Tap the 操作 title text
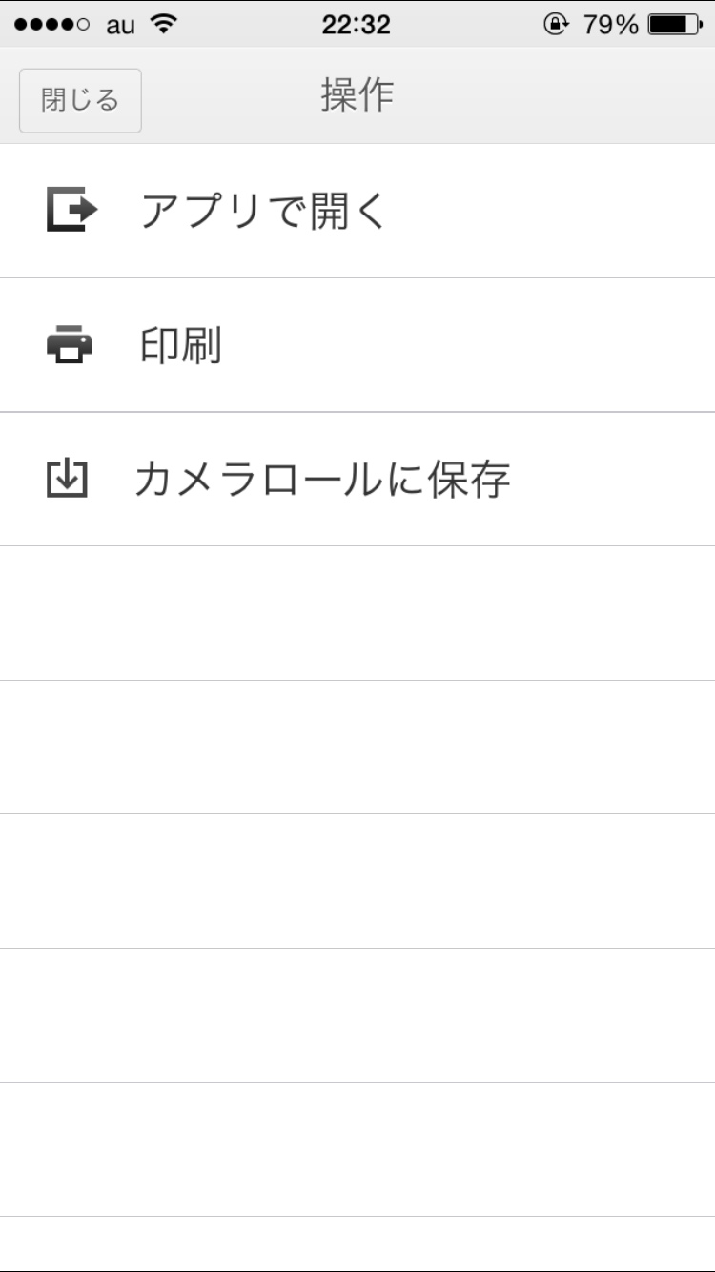This screenshot has width=715, height=1272. [357, 95]
